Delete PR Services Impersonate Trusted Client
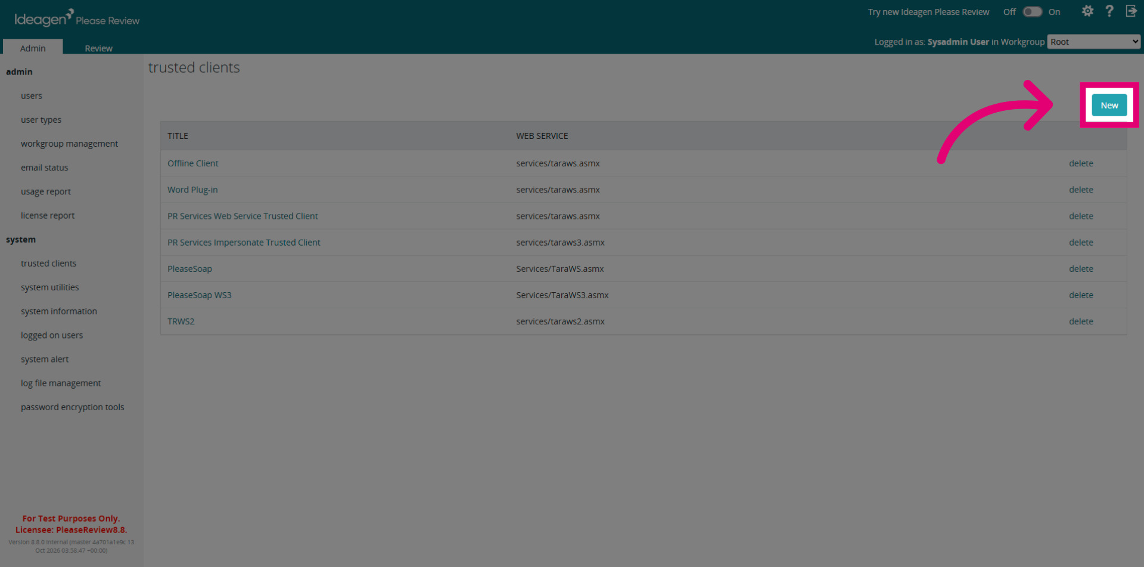The image size is (1144, 567). 1081,242
